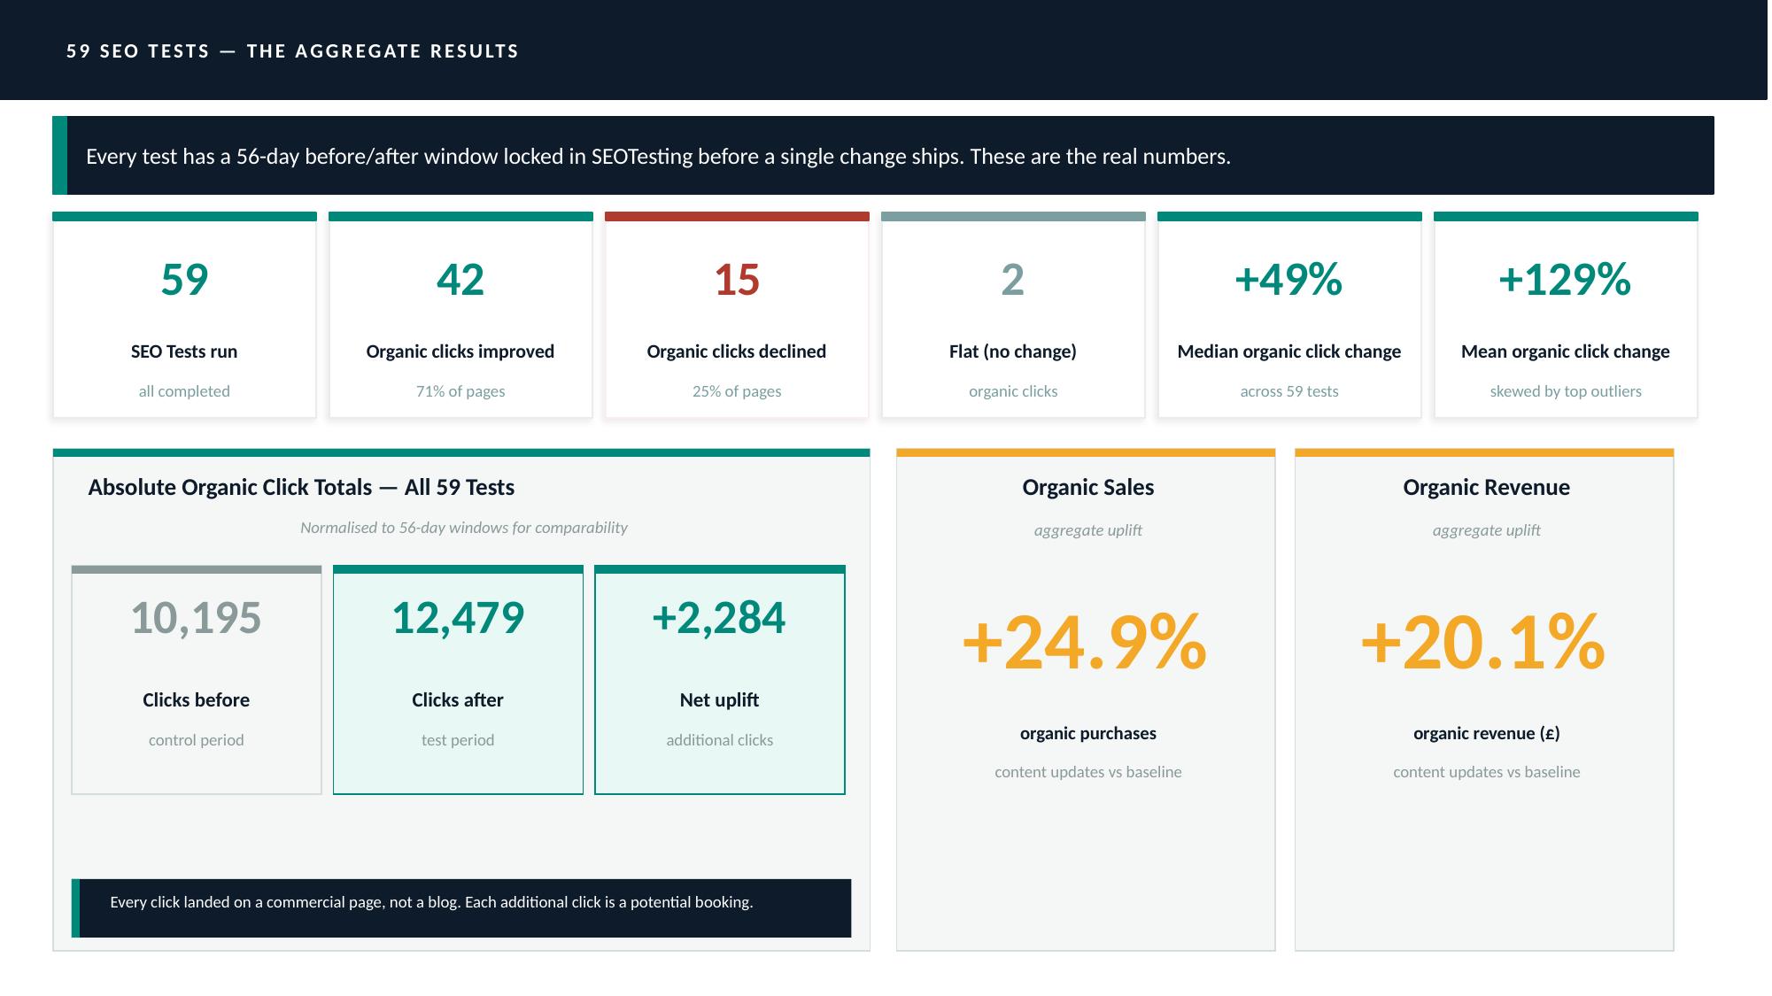Click the '+2,284' net uplift figure

[x=719, y=618]
